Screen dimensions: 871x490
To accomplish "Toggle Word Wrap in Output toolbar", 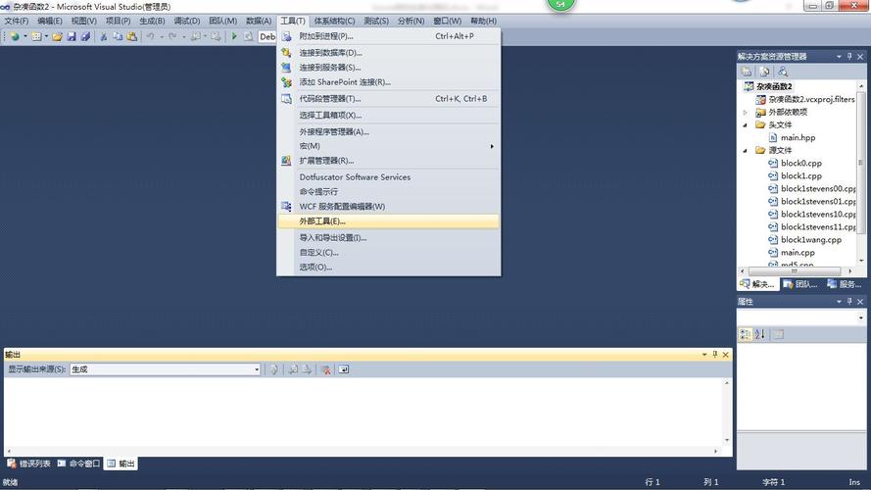I will pyautogui.click(x=344, y=369).
